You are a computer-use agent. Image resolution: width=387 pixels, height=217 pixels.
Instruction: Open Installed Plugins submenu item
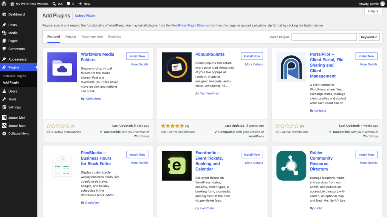[14, 76]
